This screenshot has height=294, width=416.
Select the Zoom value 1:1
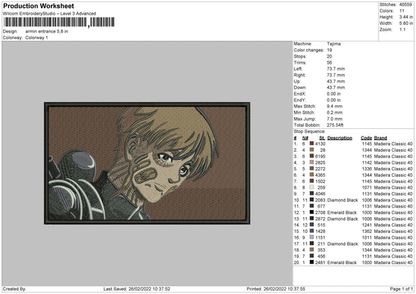tap(402, 29)
